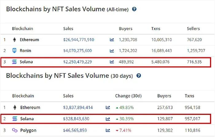The height and width of the screenshot is (137, 215).
Task: Click Ethereum's $26,944,771,910 sales value
Action: coord(79,40)
